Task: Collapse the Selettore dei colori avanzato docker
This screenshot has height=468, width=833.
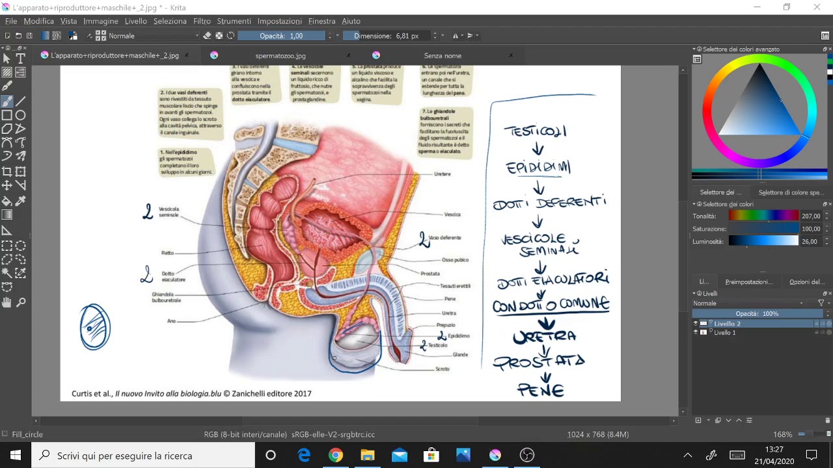Action: coord(695,49)
